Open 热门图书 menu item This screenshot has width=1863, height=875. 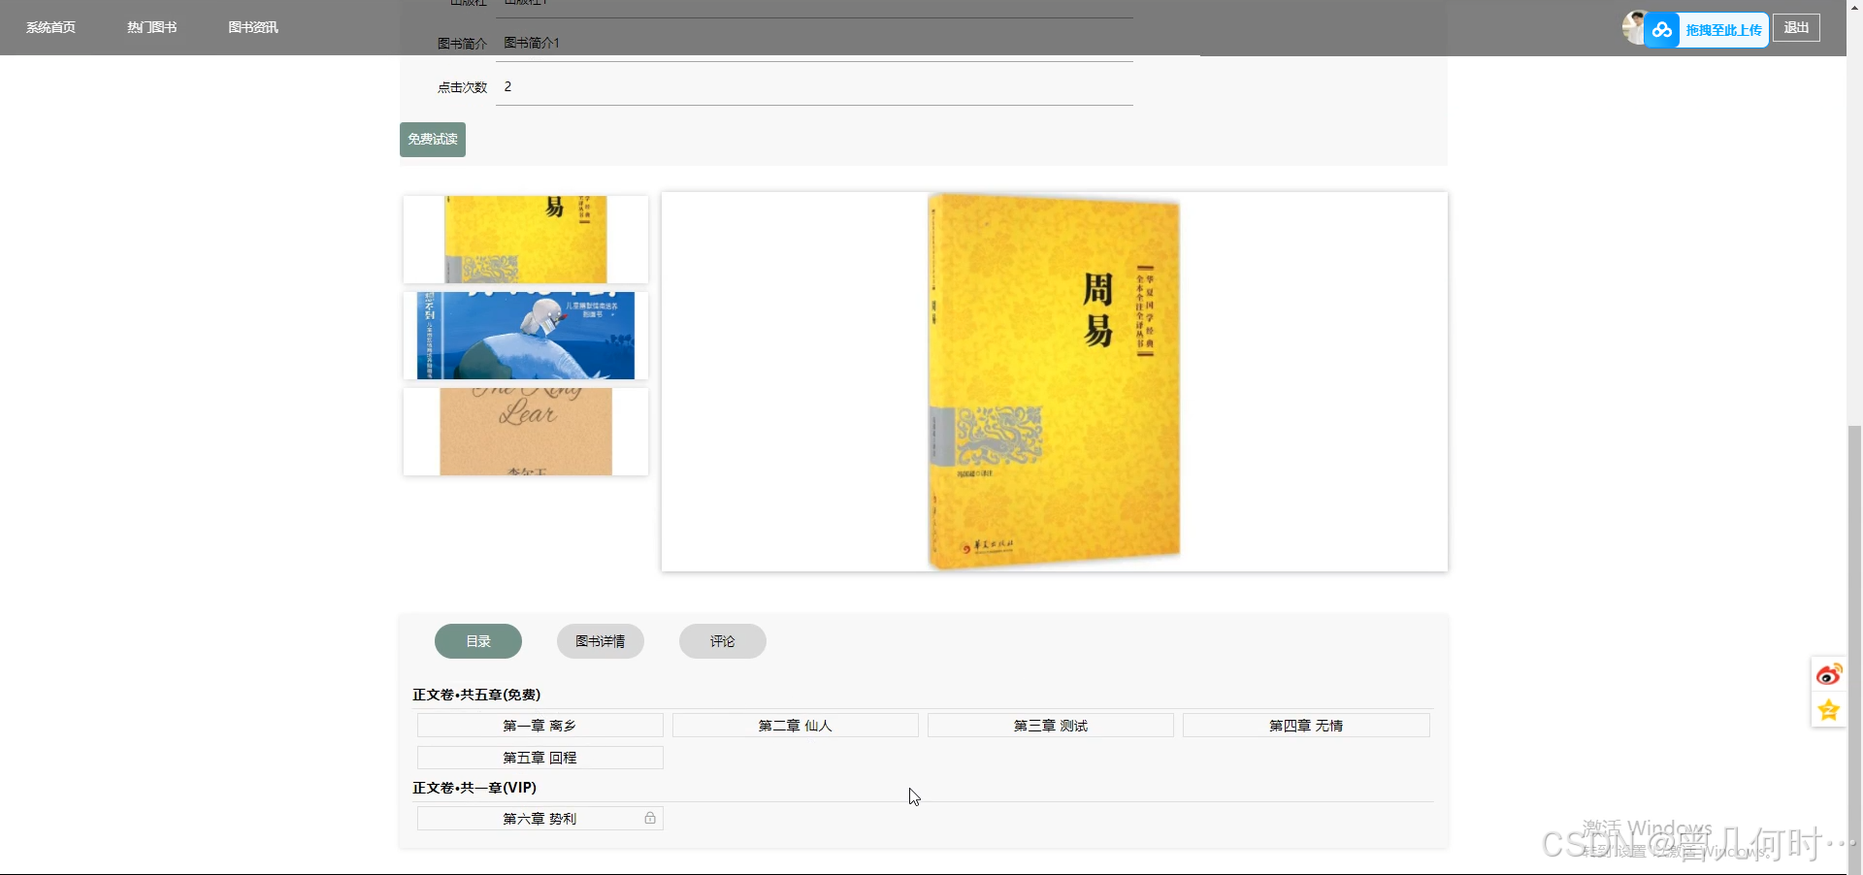pos(151,27)
